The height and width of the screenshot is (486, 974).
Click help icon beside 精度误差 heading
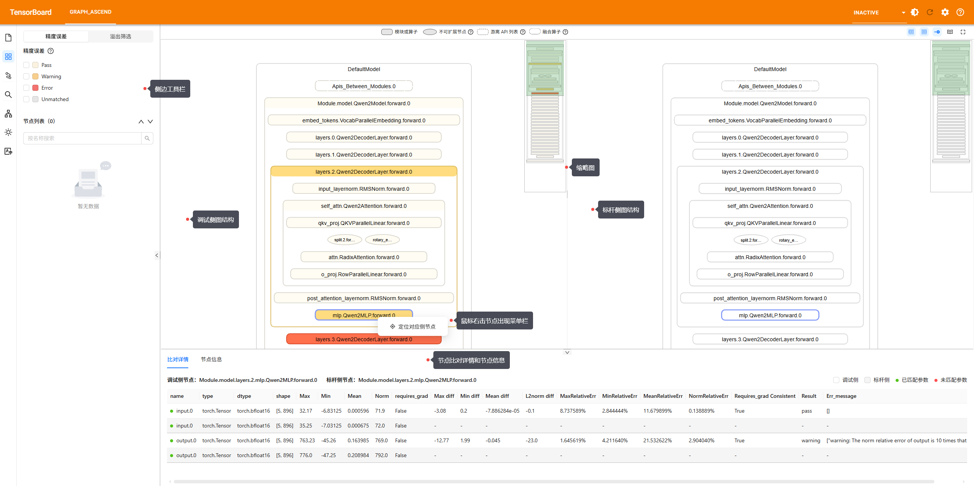(x=51, y=51)
